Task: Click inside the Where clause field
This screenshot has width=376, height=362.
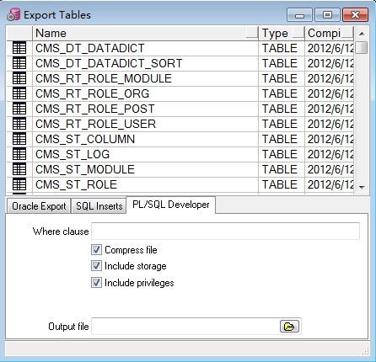Action: click(x=225, y=232)
